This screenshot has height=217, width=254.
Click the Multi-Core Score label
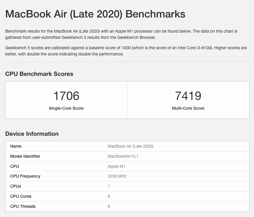click(188, 108)
